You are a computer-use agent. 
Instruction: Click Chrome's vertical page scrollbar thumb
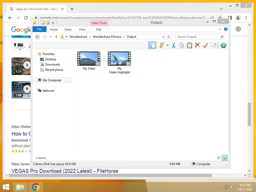249,114
